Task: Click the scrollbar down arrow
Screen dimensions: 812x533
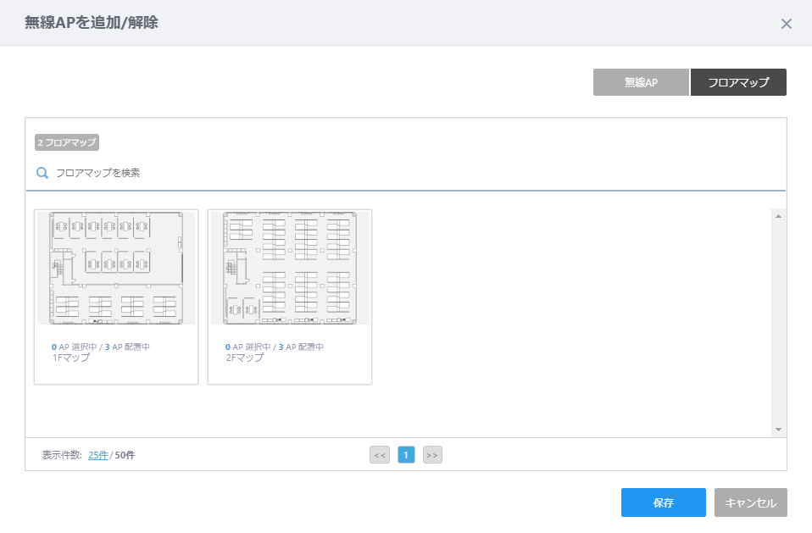Action: [778, 430]
